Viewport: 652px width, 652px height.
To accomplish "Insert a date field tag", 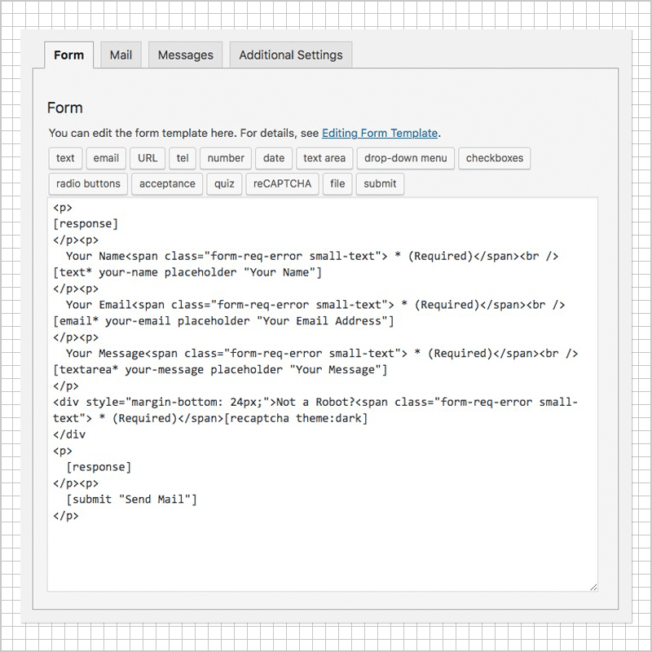I will click(x=274, y=158).
